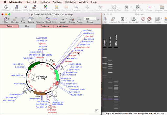Screen dimensions: 167x115
Task: Open the Database menu
Action: coord(70,2)
